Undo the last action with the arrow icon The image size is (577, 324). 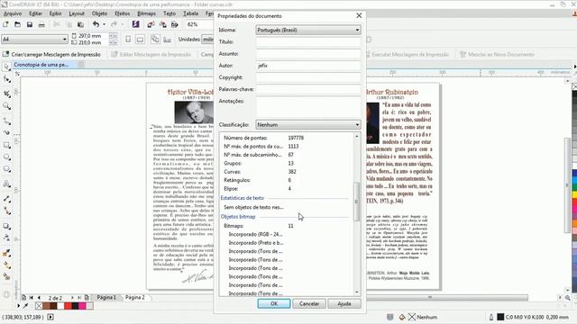96,24
